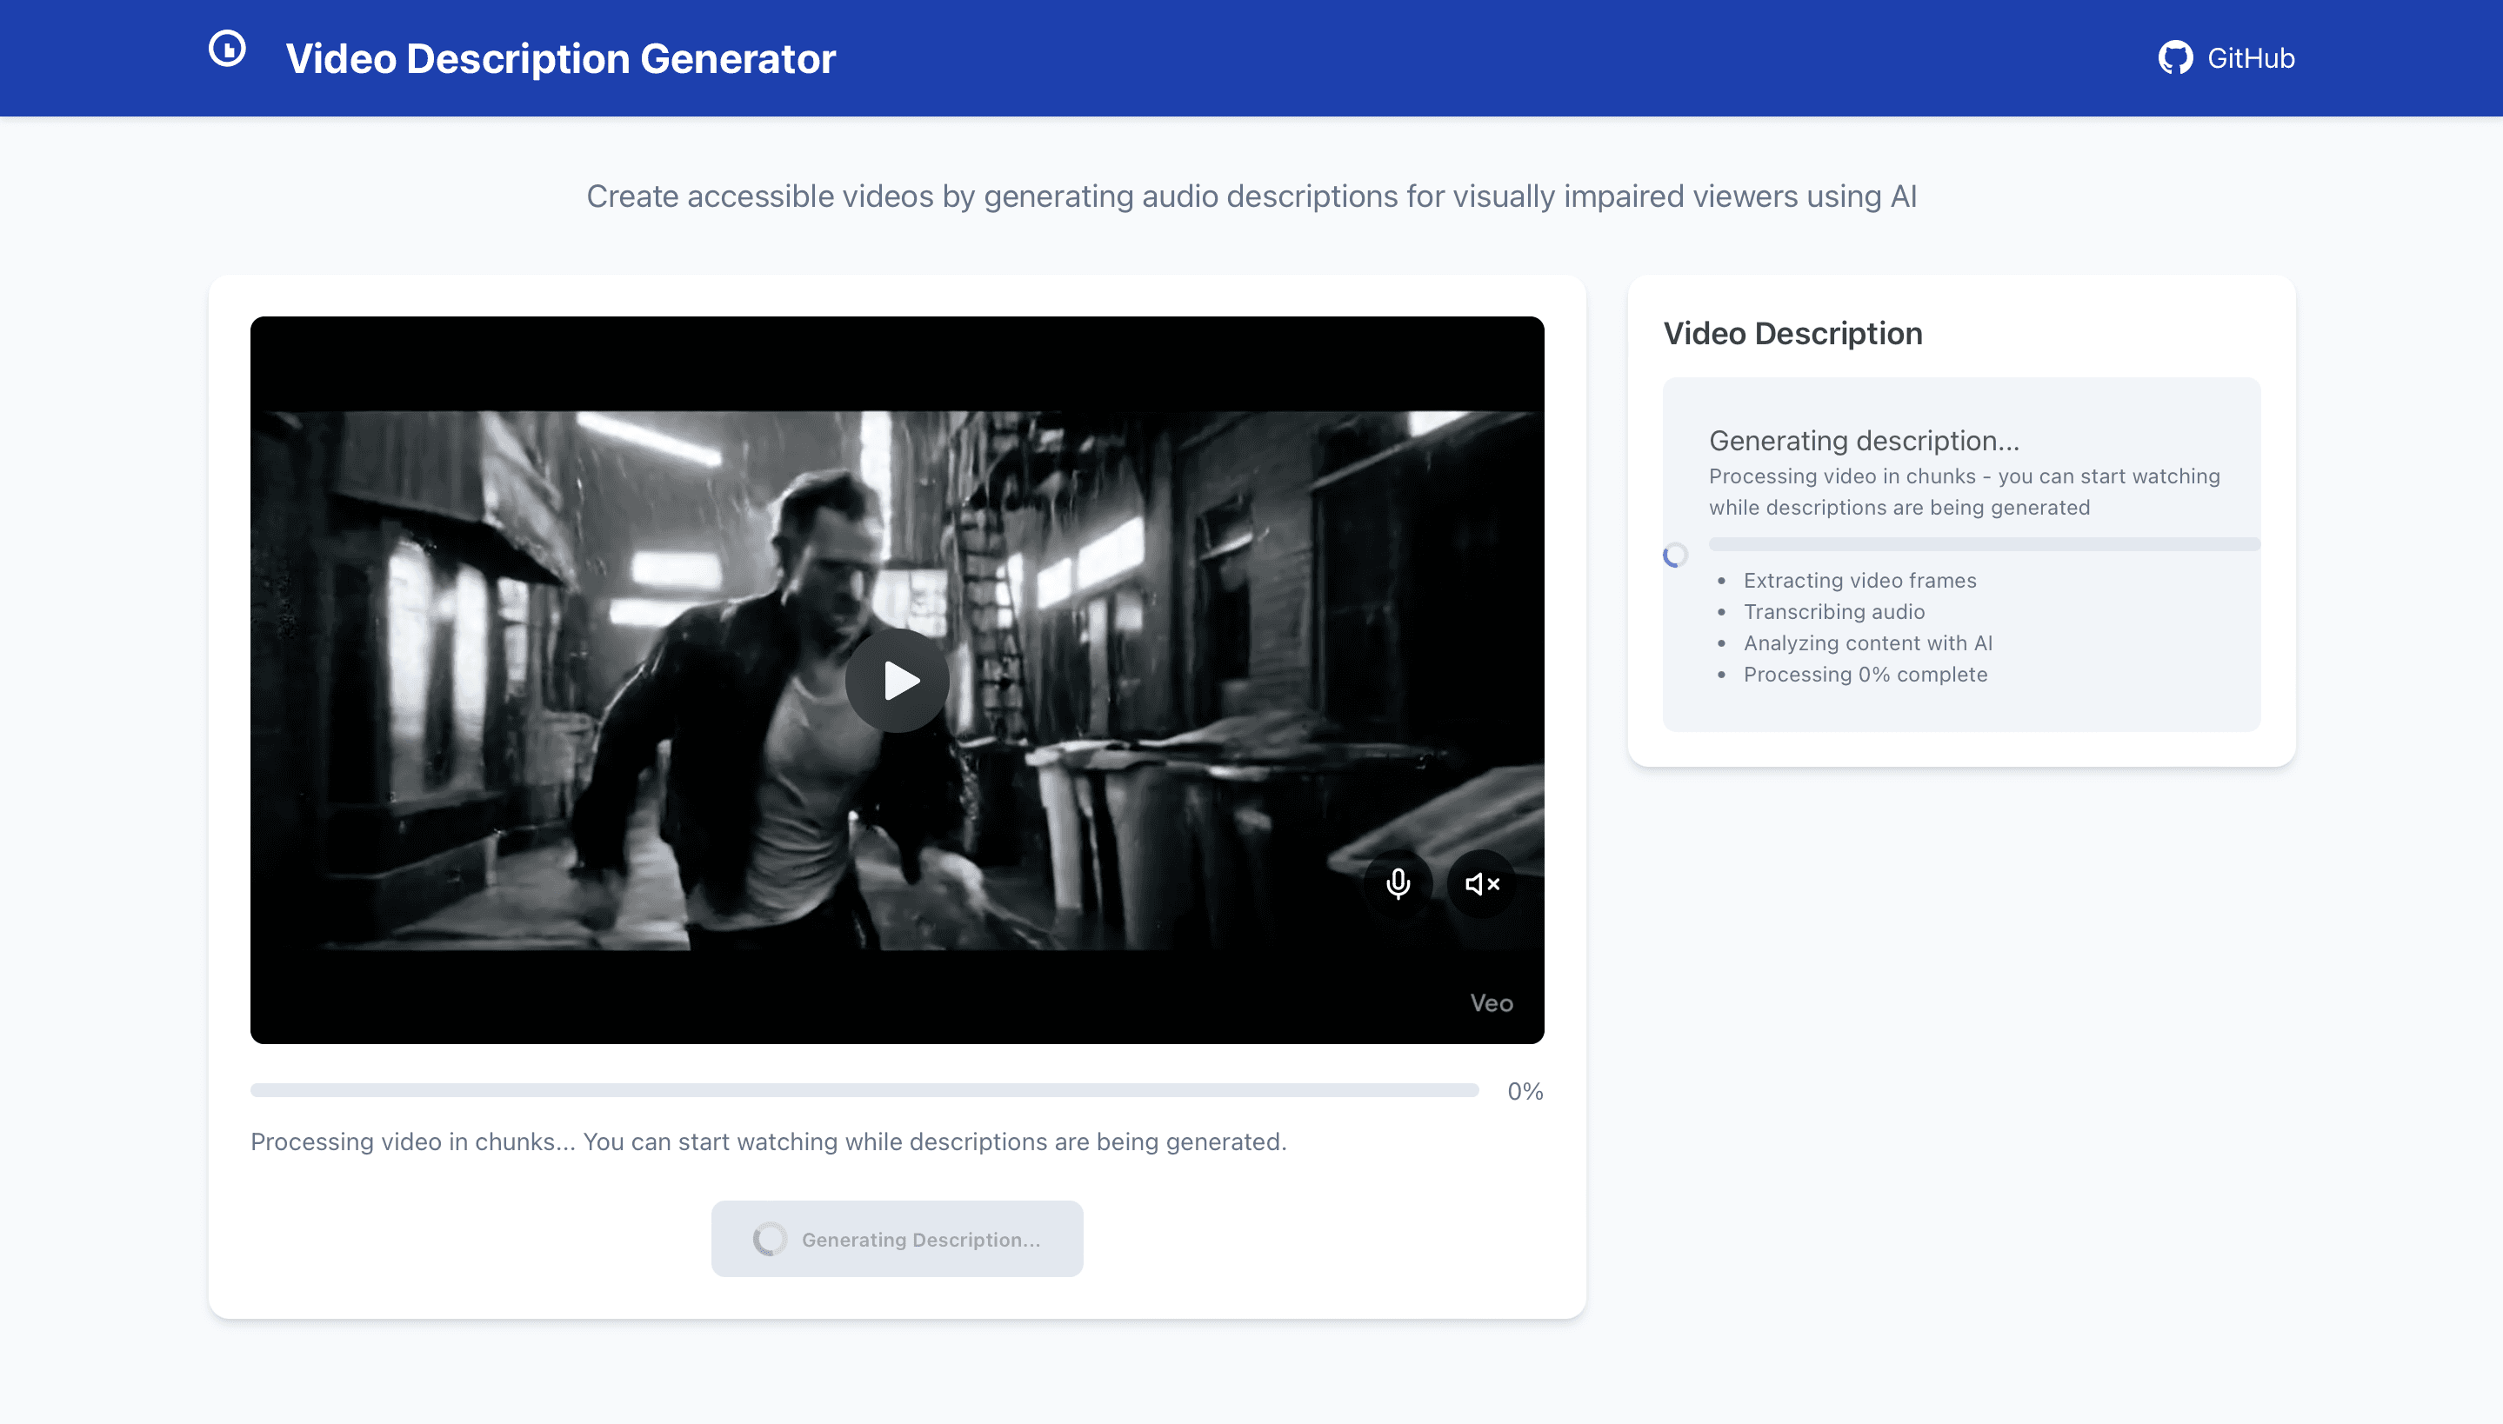Click the accessible videos tagline text
Screen dimensions: 2503x1424
(1251, 196)
